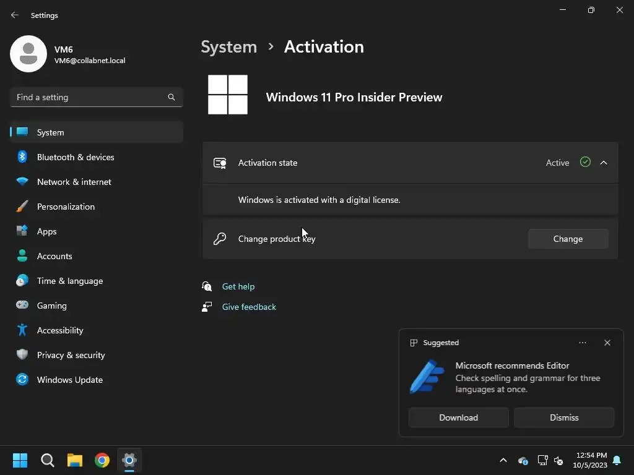634x475 pixels.
Task: Click the Gaming controller icon
Action: pos(22,305)
